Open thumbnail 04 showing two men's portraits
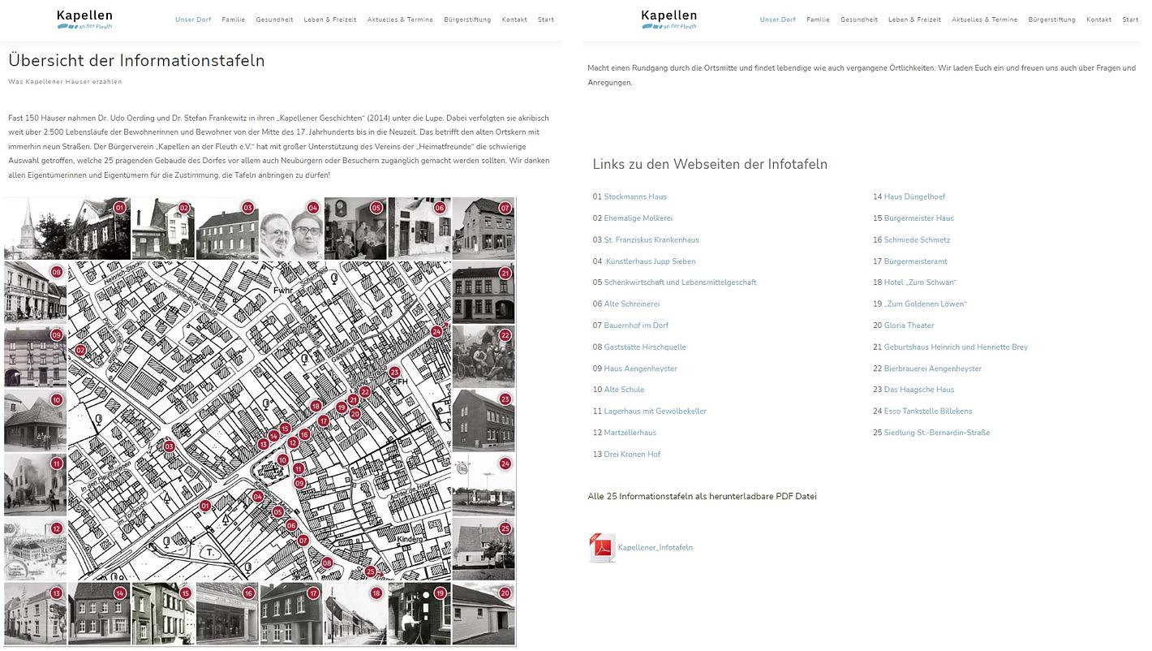Image resolution: width=1152 pixels, height=651 pixels. 290,229
